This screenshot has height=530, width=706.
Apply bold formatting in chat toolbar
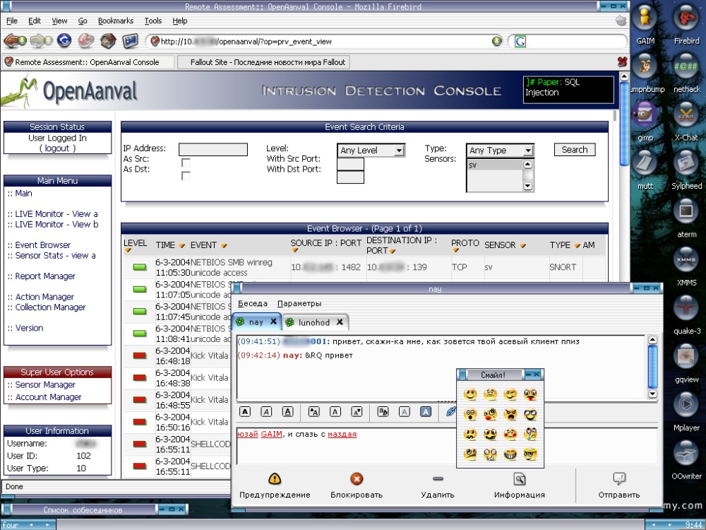(x=244, y=411)
